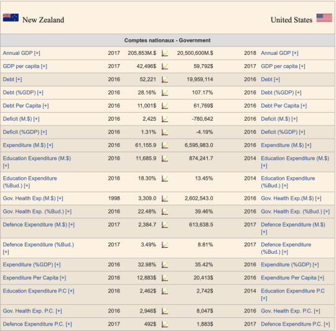This screenshot has width=336, height=331.
Task: Click the chart icon beside Debt 52,221
Action: tap(165, 80)
